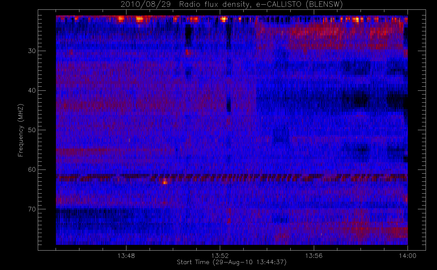Screen dimensions: 437x270
Task: Select the 70 MHz frequency tick label
Action: pos(32,209)
